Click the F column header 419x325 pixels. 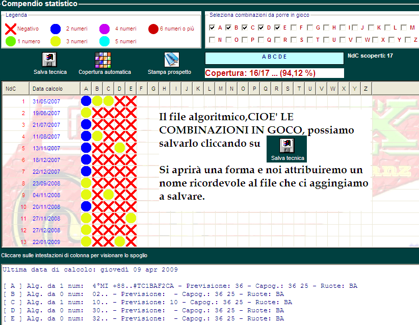click(142, 89)
